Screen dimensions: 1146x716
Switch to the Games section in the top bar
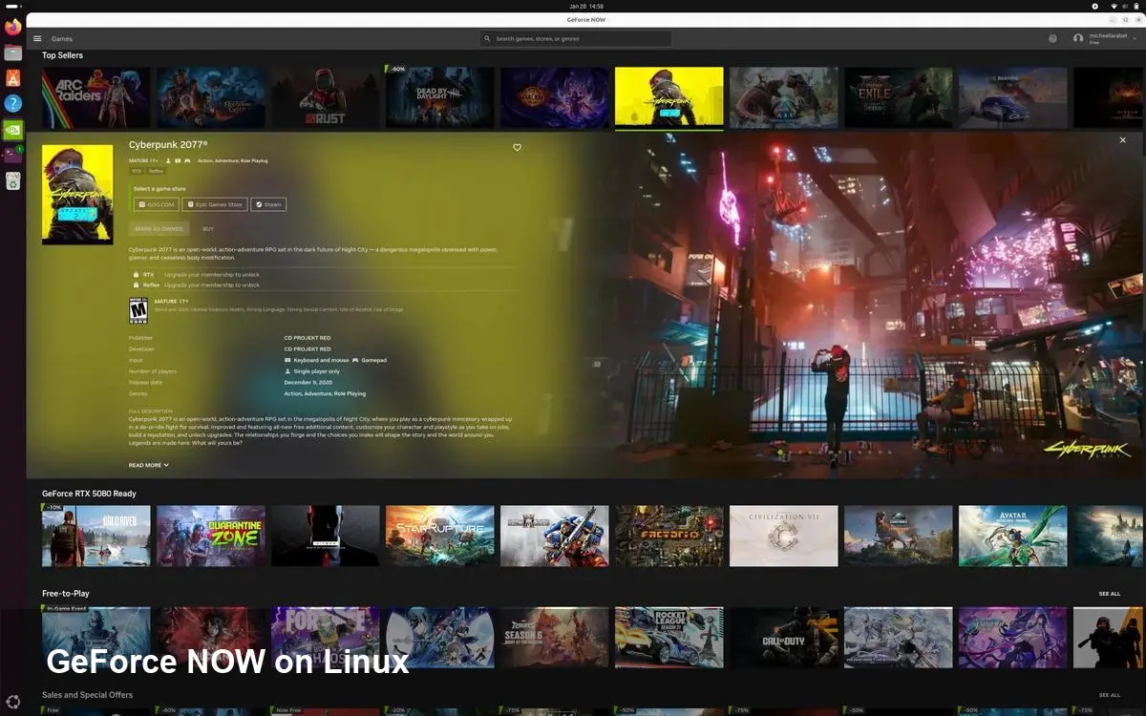(61, 38)
